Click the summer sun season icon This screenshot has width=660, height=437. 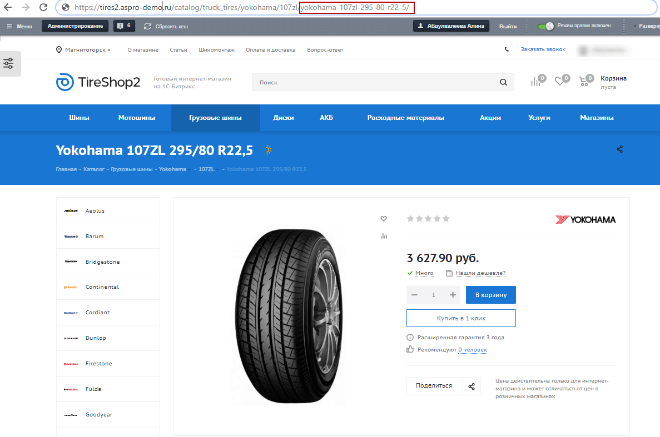(x=267, y=150)
